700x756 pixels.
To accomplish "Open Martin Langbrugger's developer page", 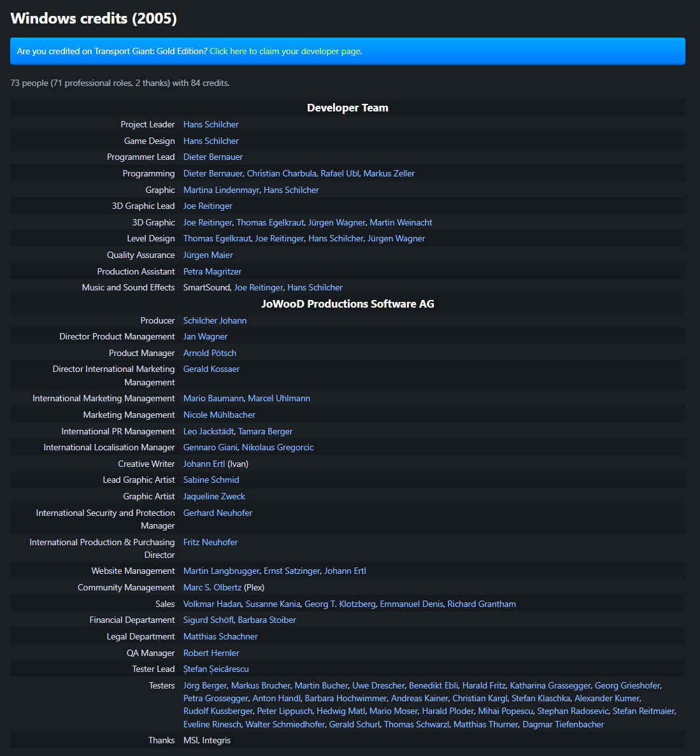I will [x=221, y=571].
